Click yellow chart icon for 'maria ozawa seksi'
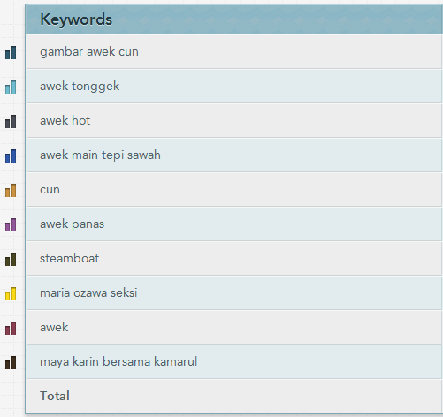Screen dimensions: 443x417 pyautogui.click(x=11, y=294)
